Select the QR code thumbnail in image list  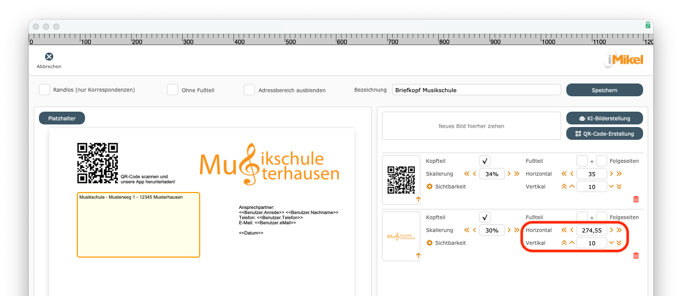[x=401, y=180]
